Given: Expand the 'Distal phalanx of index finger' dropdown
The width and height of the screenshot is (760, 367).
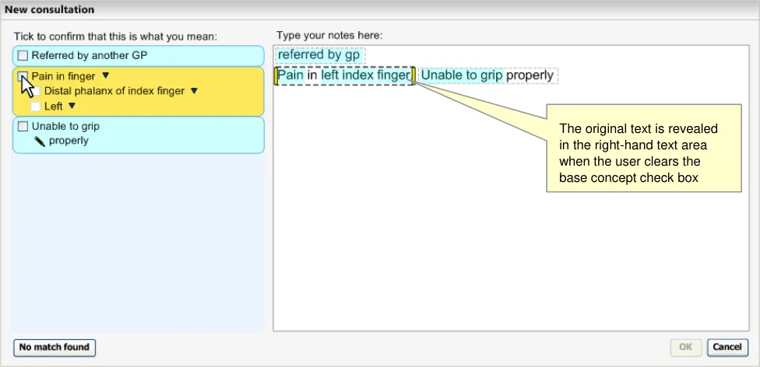Looking at the screenshot, I should point(195,91).
